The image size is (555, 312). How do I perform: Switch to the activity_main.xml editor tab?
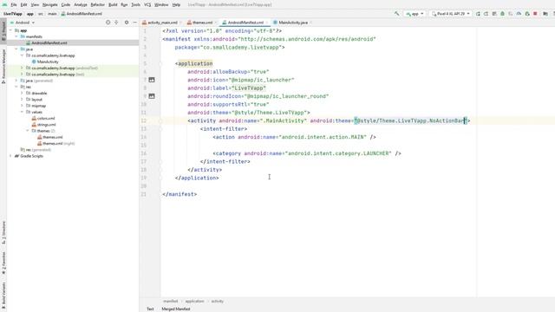point(162,23)
